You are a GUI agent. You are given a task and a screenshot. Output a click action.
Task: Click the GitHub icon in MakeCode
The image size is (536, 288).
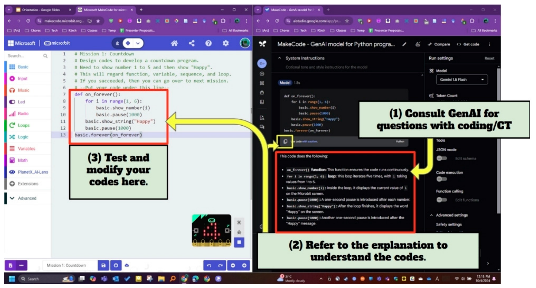116,265
